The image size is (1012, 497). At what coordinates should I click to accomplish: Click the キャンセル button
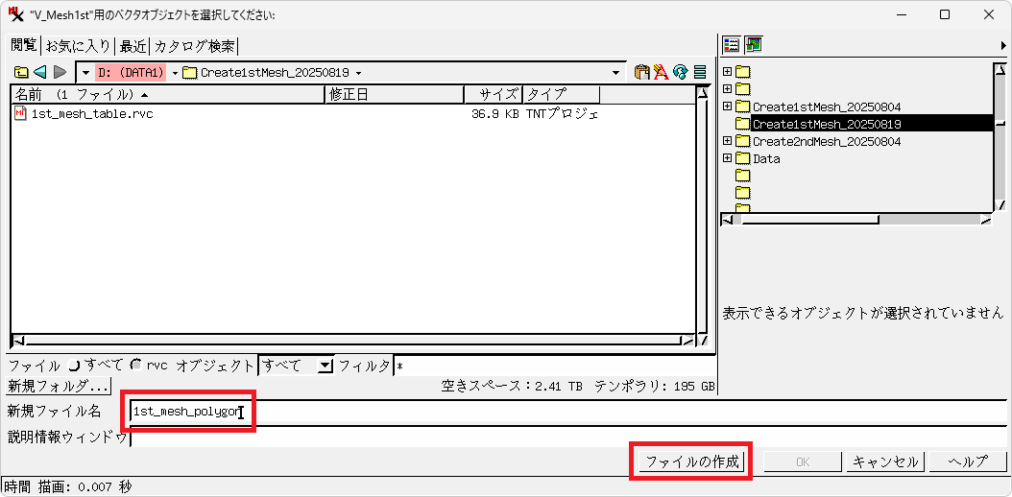886,461
